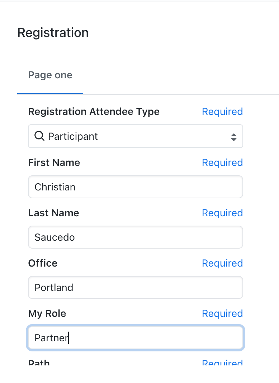Select the Office field containing Portland

[x=135, y=287]
